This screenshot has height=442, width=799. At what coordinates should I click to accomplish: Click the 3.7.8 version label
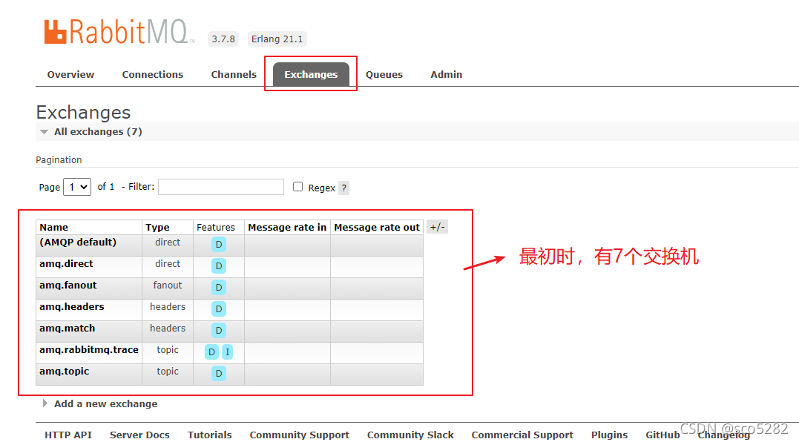pyautogui.click(x=223, y=39)
